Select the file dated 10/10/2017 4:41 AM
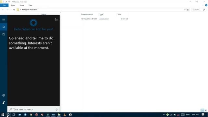 (89, 19)
